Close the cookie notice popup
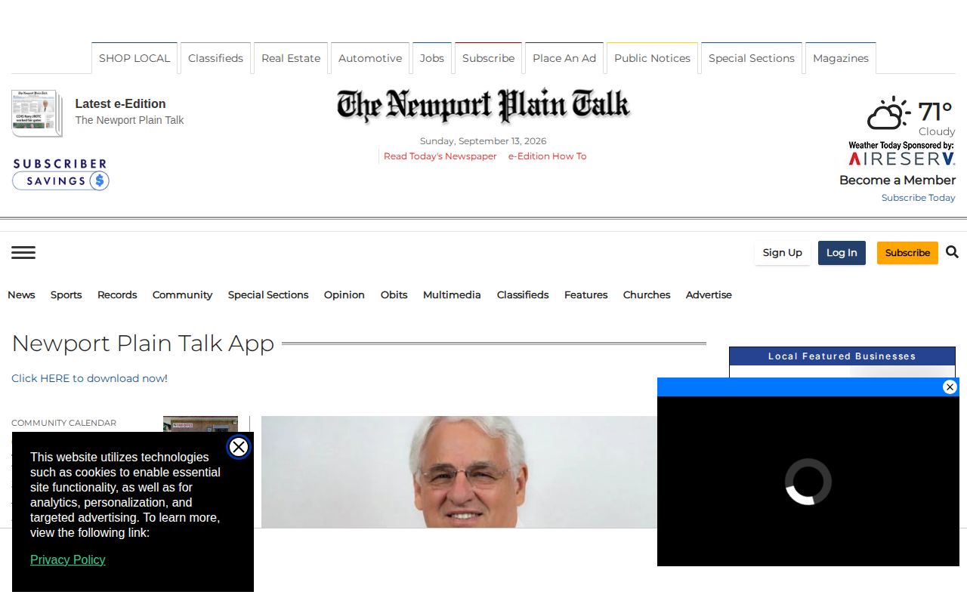The height and width of the screenshot is (604, 967). click(x=239, y=447)
